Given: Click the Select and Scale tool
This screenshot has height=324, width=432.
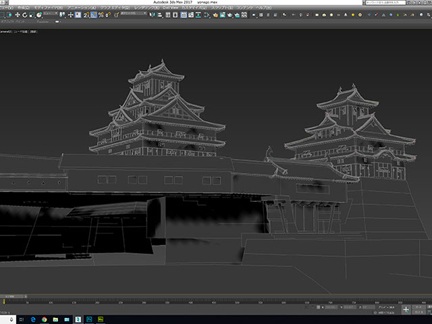Looking at the screenshot, I should 32,15.
